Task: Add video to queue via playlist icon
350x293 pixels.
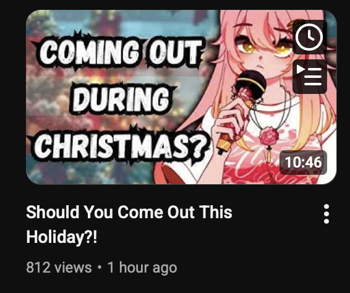Action: pos(309,77)
